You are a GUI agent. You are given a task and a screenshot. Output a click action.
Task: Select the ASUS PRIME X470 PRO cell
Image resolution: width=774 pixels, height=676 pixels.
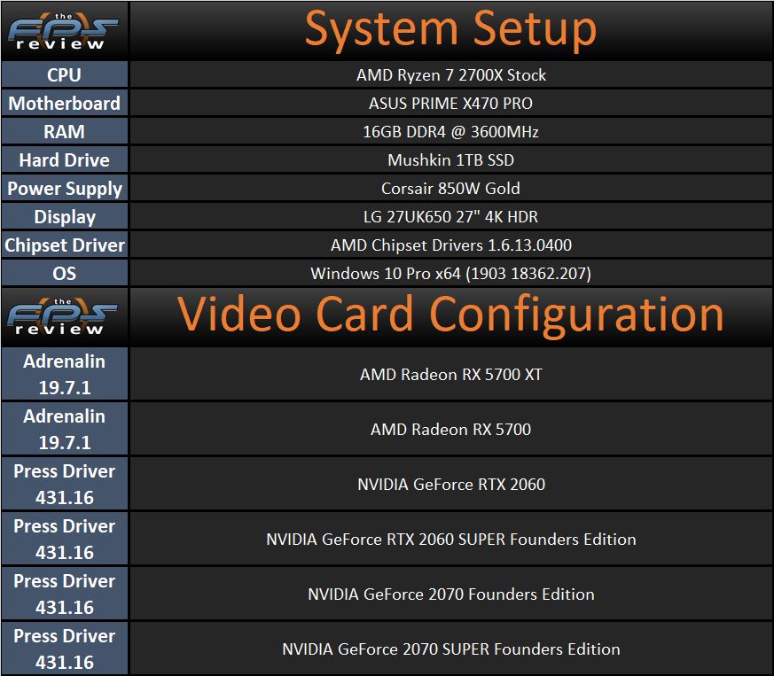coord(451,103)
